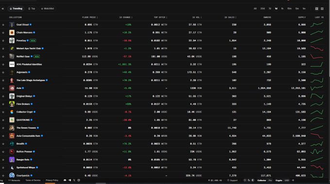Open the Argonauts collection avatar
Screen dimensions: 330x184
(12, 72)
